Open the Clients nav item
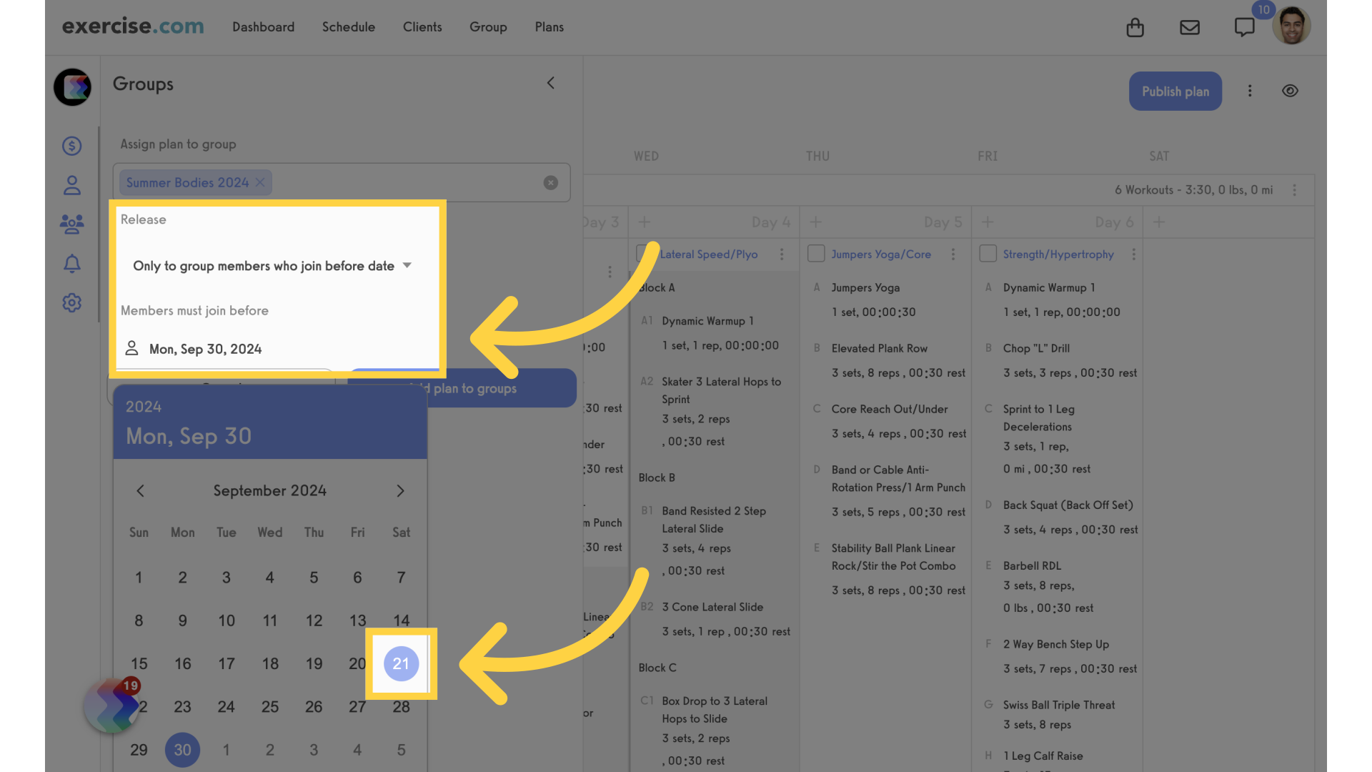 click(422, 26)
